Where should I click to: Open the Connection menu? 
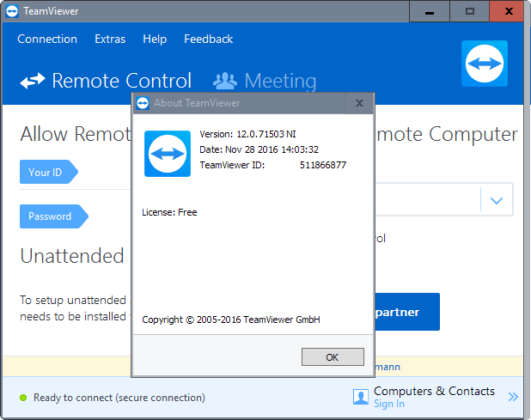[47, 39]
